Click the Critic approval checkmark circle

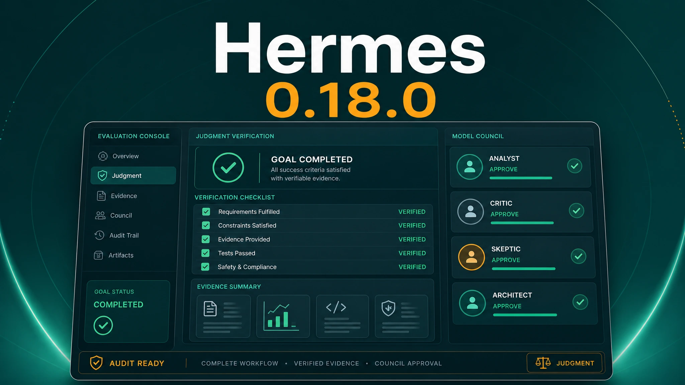tap(576, 211)
